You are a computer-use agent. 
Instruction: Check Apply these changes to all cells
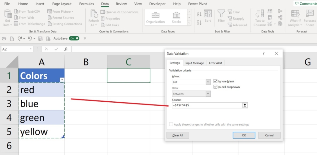pos(171,124)
